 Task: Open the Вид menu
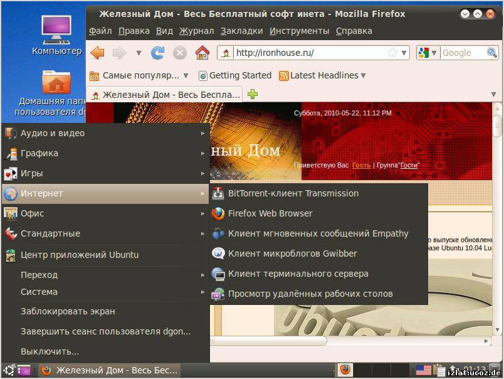click(164, 31)
